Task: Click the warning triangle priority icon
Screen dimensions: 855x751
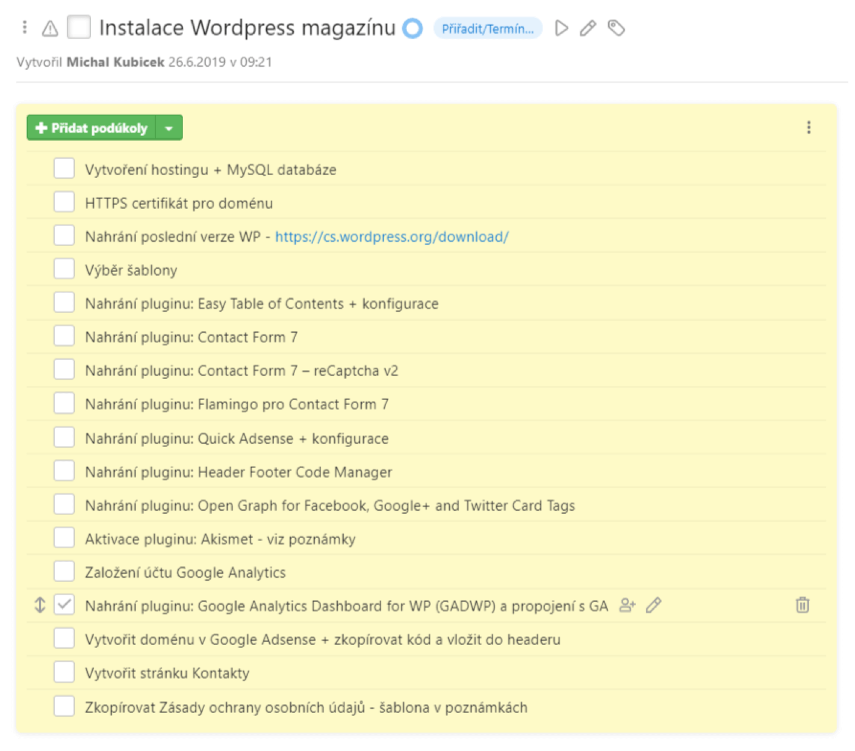Action: [50, 28]
